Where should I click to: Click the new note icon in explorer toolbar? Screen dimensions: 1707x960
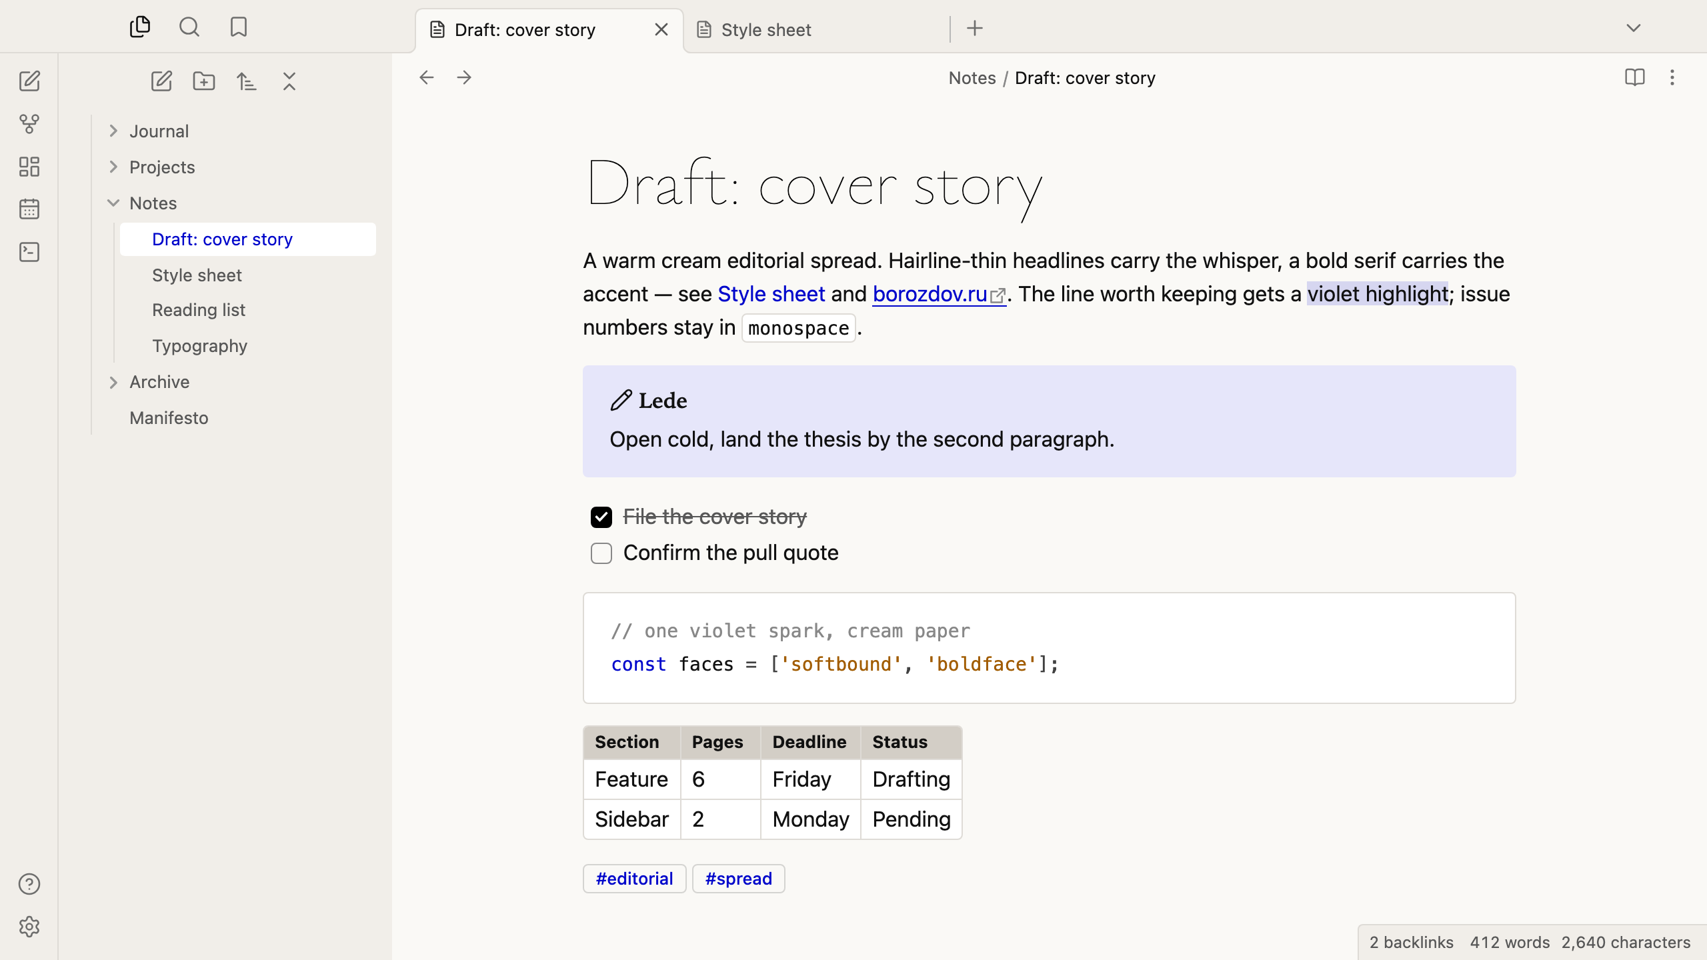[161, 81]
